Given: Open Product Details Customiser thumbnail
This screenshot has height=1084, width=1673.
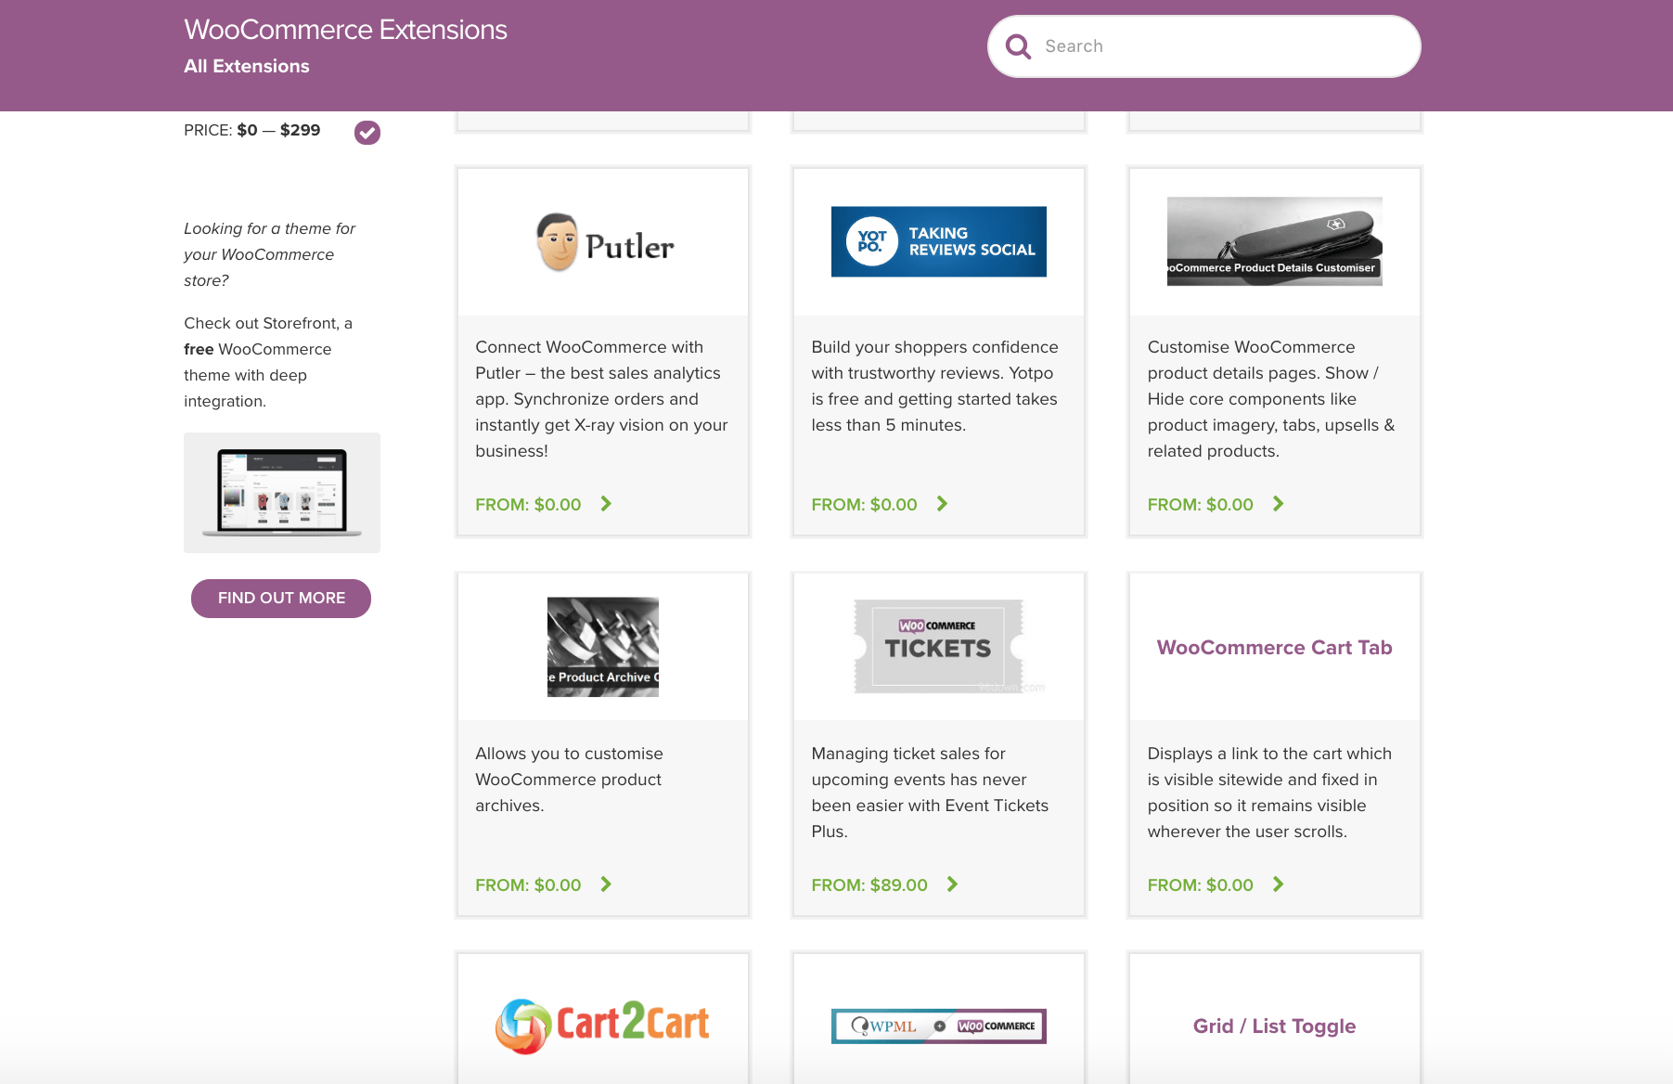Looking at the screenshot, I should [1275, 241].
